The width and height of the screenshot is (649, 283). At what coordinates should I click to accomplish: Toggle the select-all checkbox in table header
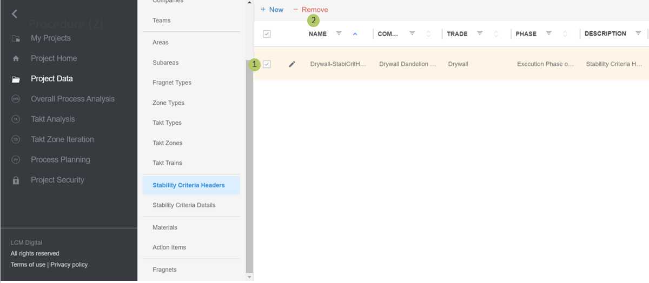pyautogui.click(x=267, y=34)
